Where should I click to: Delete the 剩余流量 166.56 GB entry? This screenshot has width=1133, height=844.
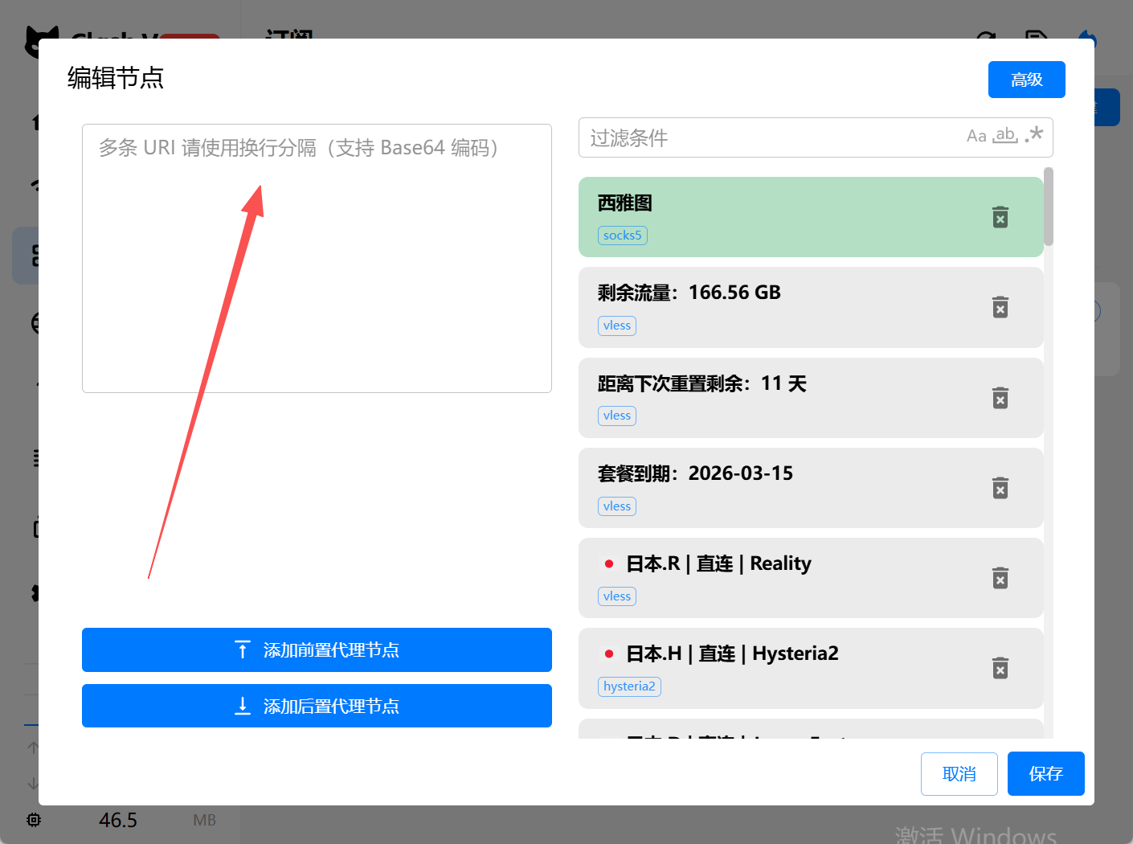(1000, 307)
